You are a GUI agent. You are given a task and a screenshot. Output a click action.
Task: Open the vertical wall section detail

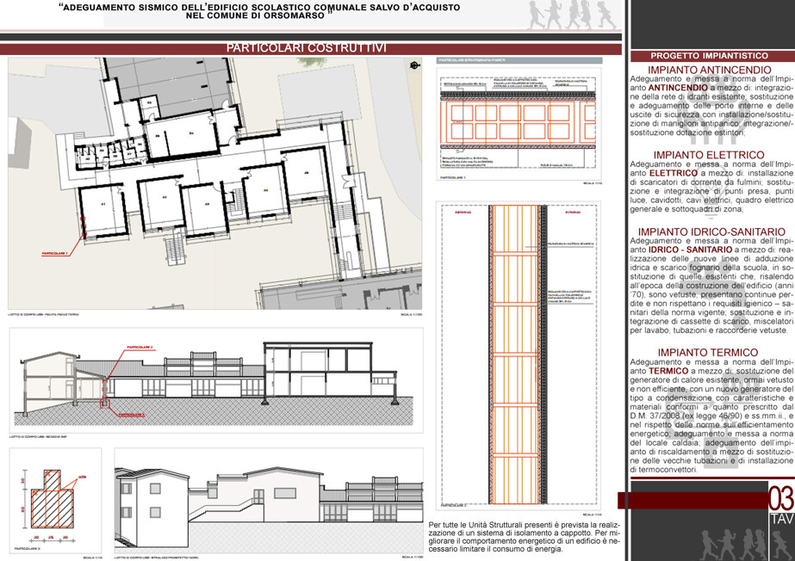[x=519, y=355]
